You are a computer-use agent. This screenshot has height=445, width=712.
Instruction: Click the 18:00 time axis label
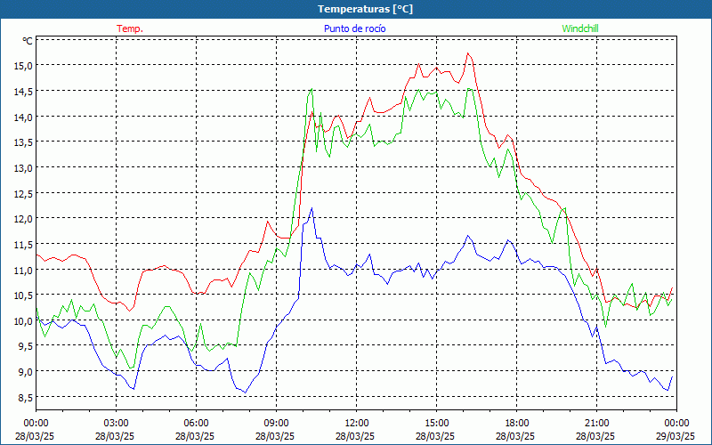516,424
